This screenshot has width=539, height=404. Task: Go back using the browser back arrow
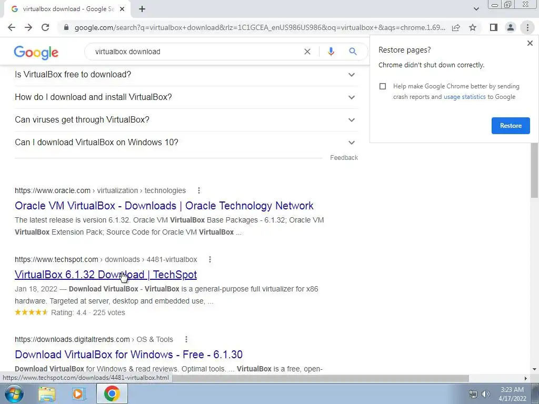12,27
